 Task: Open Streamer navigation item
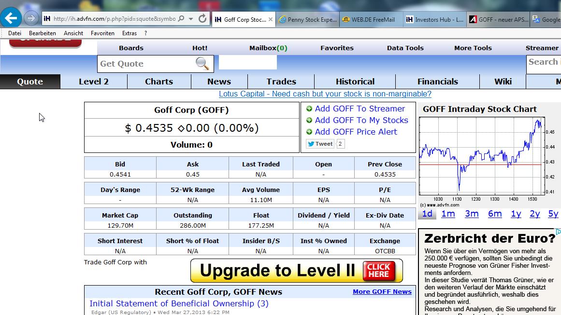point(542,48)
